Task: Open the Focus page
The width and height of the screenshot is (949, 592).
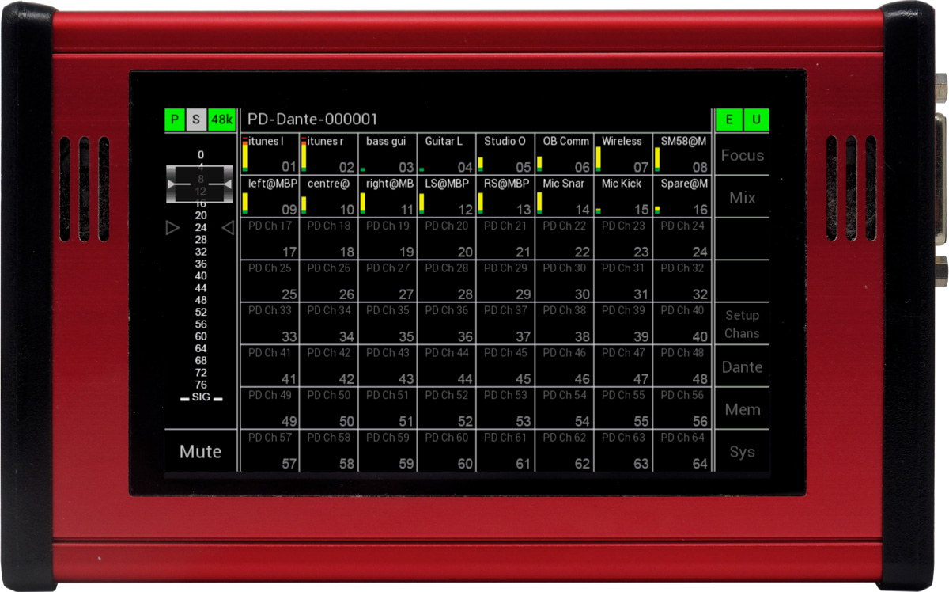Action: pyautogui.click(x=742, y=155)
